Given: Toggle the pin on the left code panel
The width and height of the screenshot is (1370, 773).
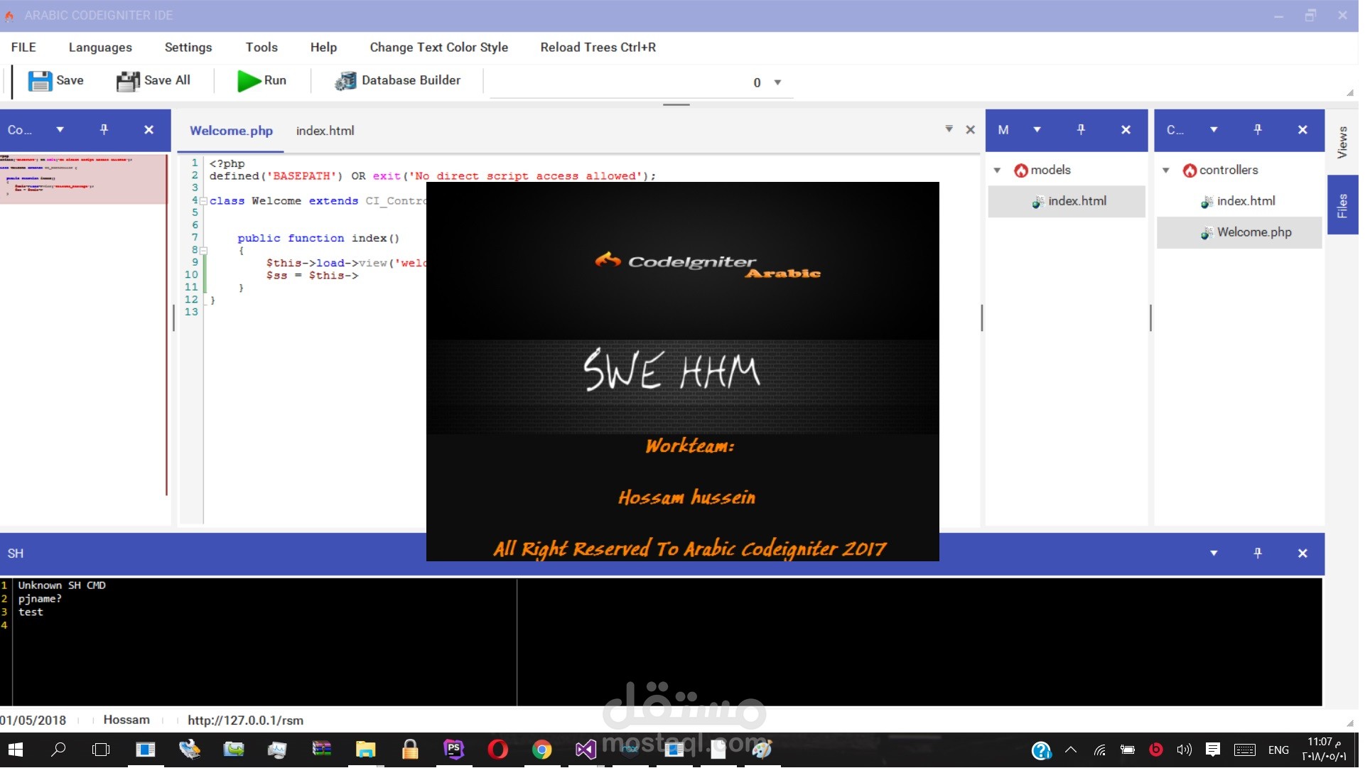Looking at the screenshot, I should pos(104,129).
